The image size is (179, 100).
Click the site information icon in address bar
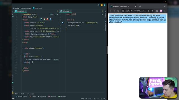(x=123, y=11)
